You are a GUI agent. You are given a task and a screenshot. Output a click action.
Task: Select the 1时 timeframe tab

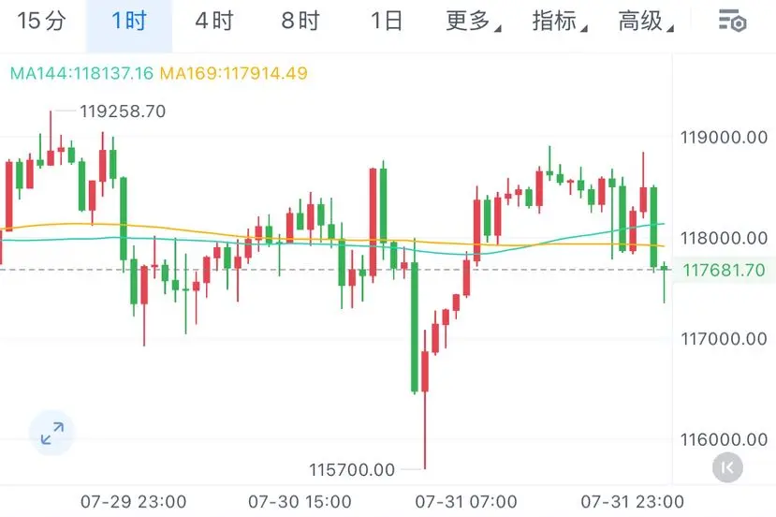129,22
